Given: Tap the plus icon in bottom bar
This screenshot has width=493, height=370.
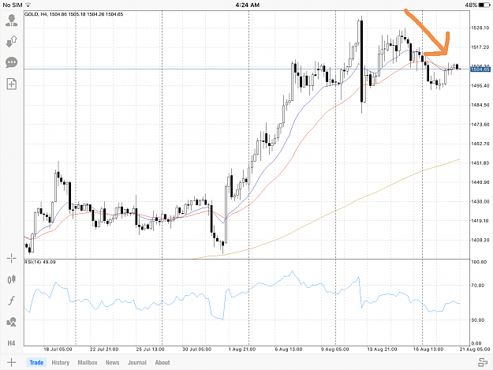Looking at the screenshot, I should pos(11,362).
